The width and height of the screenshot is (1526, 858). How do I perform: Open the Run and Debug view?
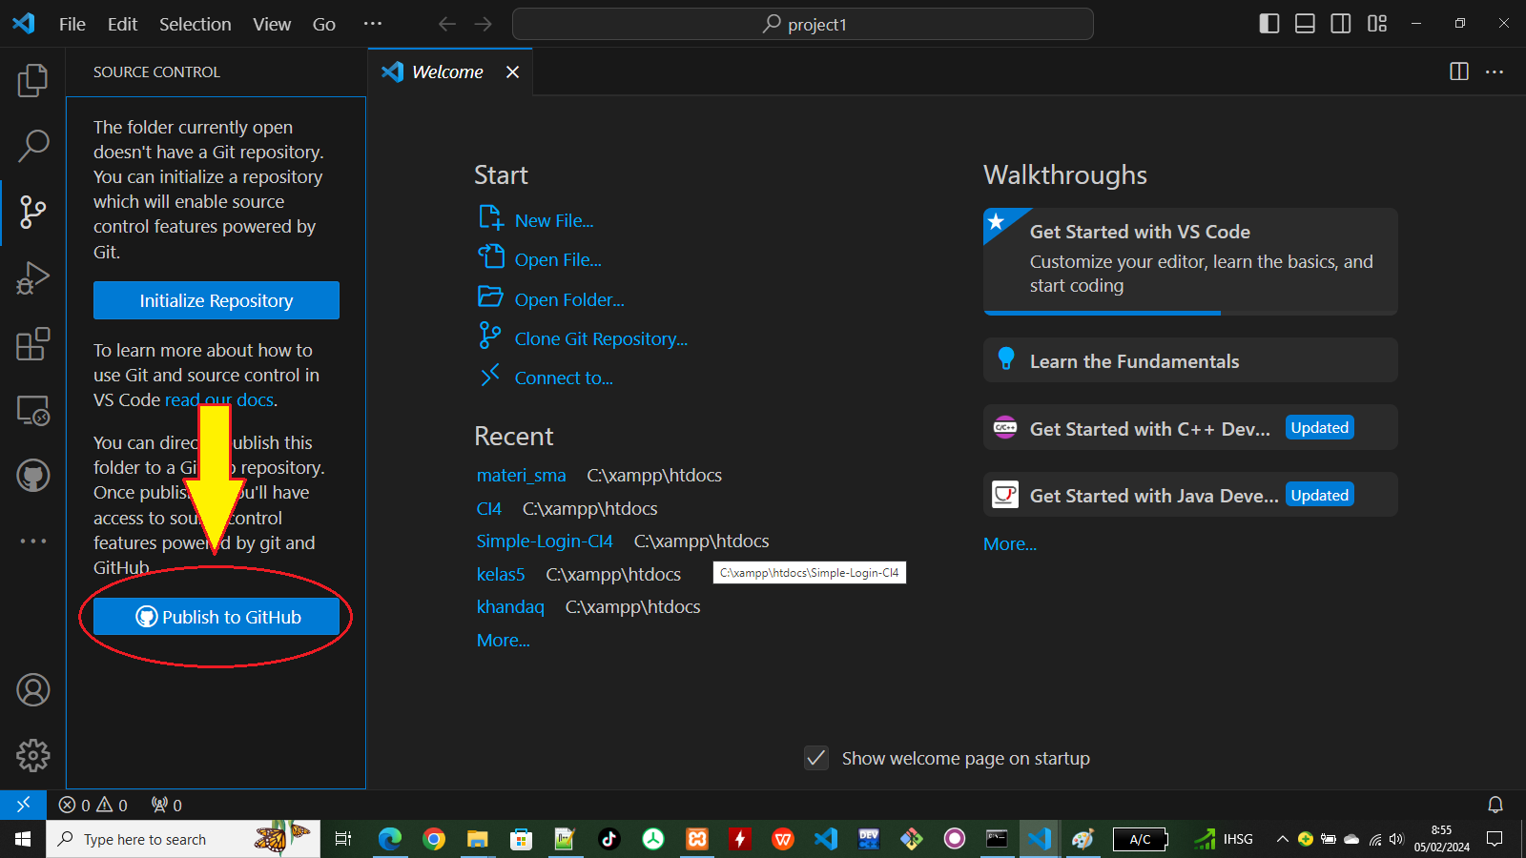click(x=32, y=277)
